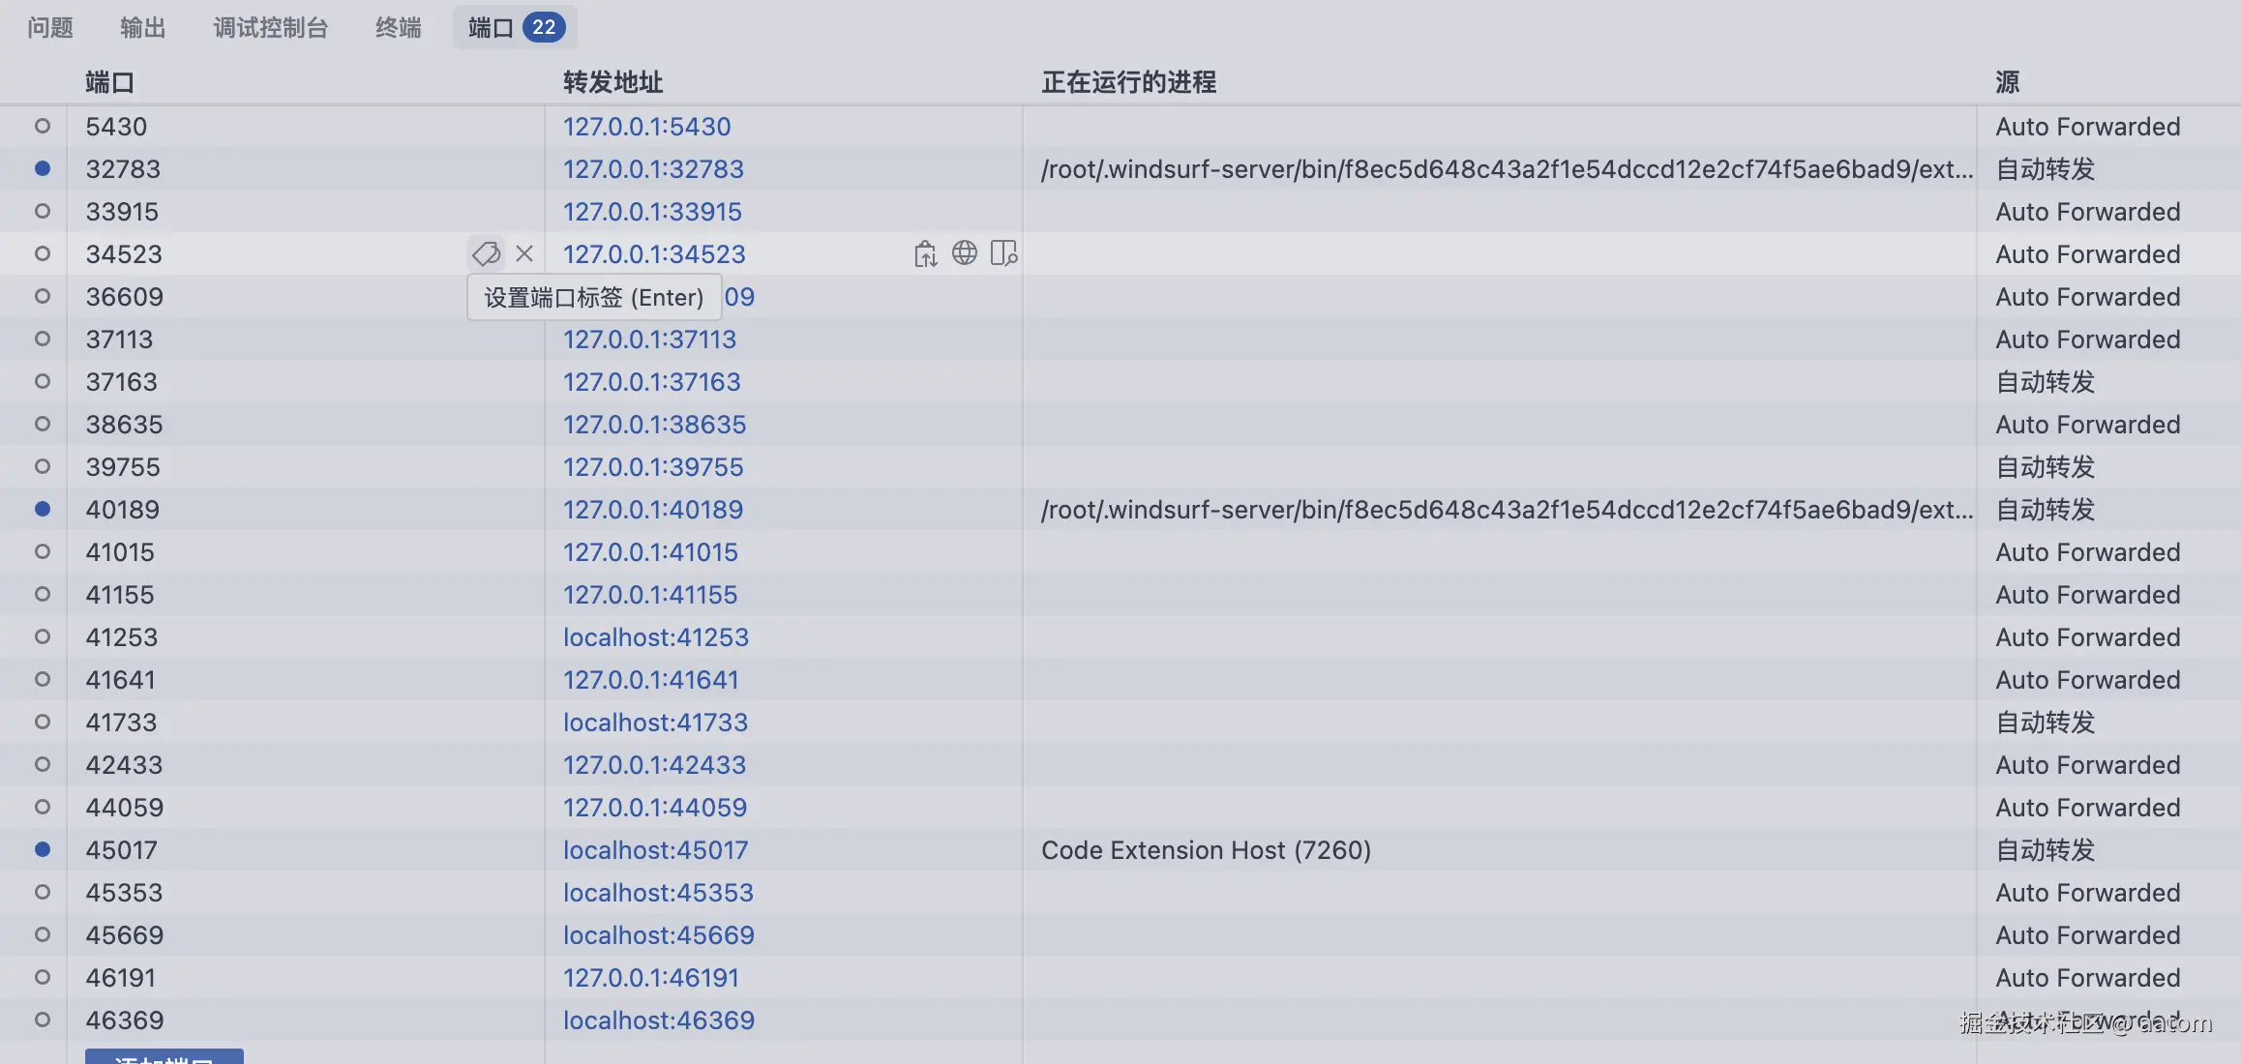Open the localhost:45017 forwarded link
This screenshot has width=2241, height=1064.
[x=655, y=850]
